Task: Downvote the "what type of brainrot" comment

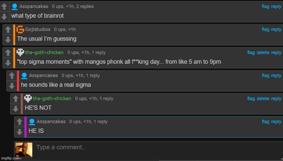Action: [4, 16]
